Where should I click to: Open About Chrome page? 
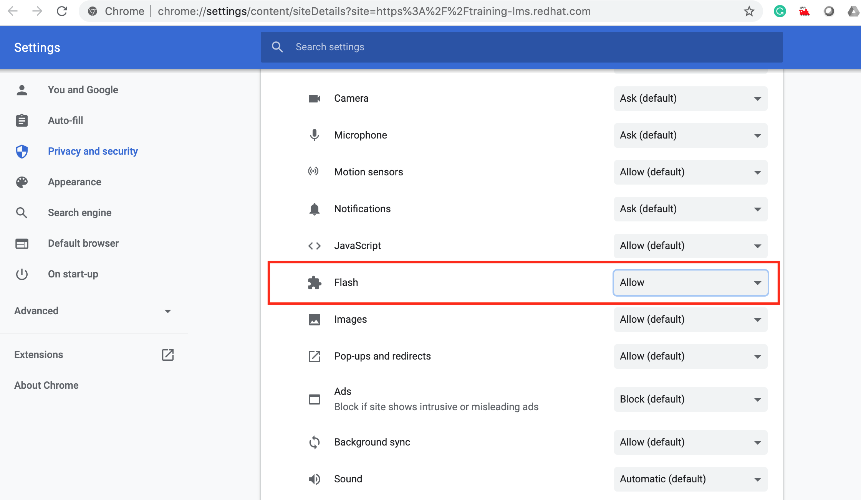point(46,385)
